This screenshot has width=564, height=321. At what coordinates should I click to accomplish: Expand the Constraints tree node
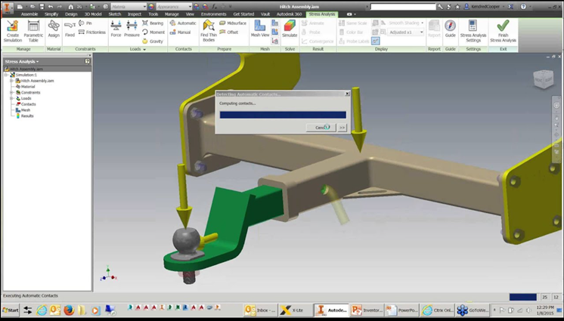[11, 92]
